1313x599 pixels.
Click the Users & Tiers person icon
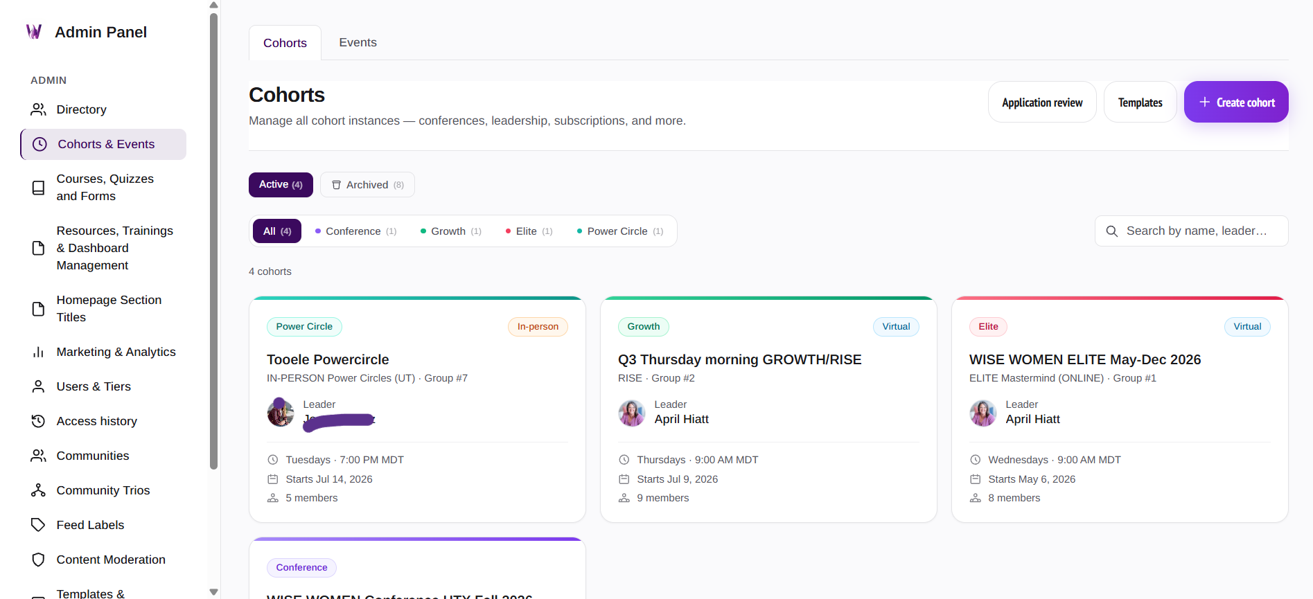(38, 386)
